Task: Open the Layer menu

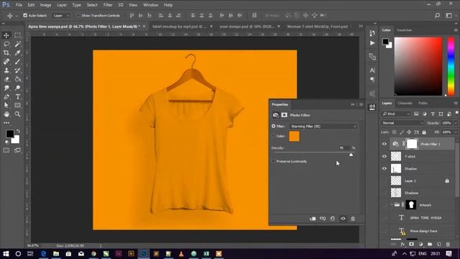Action: pyautogui.click(x=62, y=5)
